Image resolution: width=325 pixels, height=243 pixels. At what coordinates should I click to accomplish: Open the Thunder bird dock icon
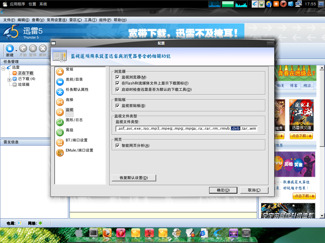(217, 233)
